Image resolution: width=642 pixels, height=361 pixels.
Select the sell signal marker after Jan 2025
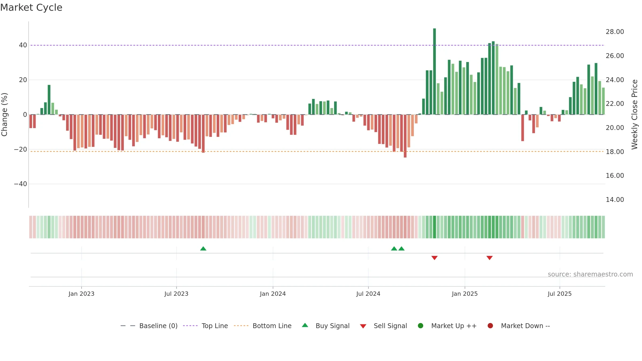pyautogui.click(x=490, y=258)
